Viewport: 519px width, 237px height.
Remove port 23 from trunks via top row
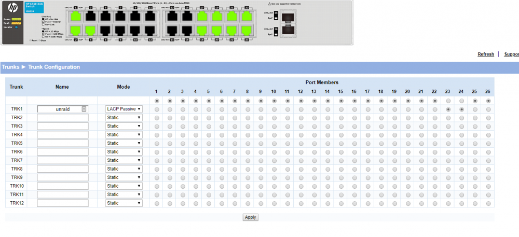click(x=448, y=101)
